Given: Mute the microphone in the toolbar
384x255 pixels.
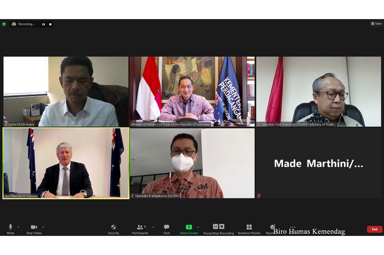Looking at the screenshot, I should [10, 228].
